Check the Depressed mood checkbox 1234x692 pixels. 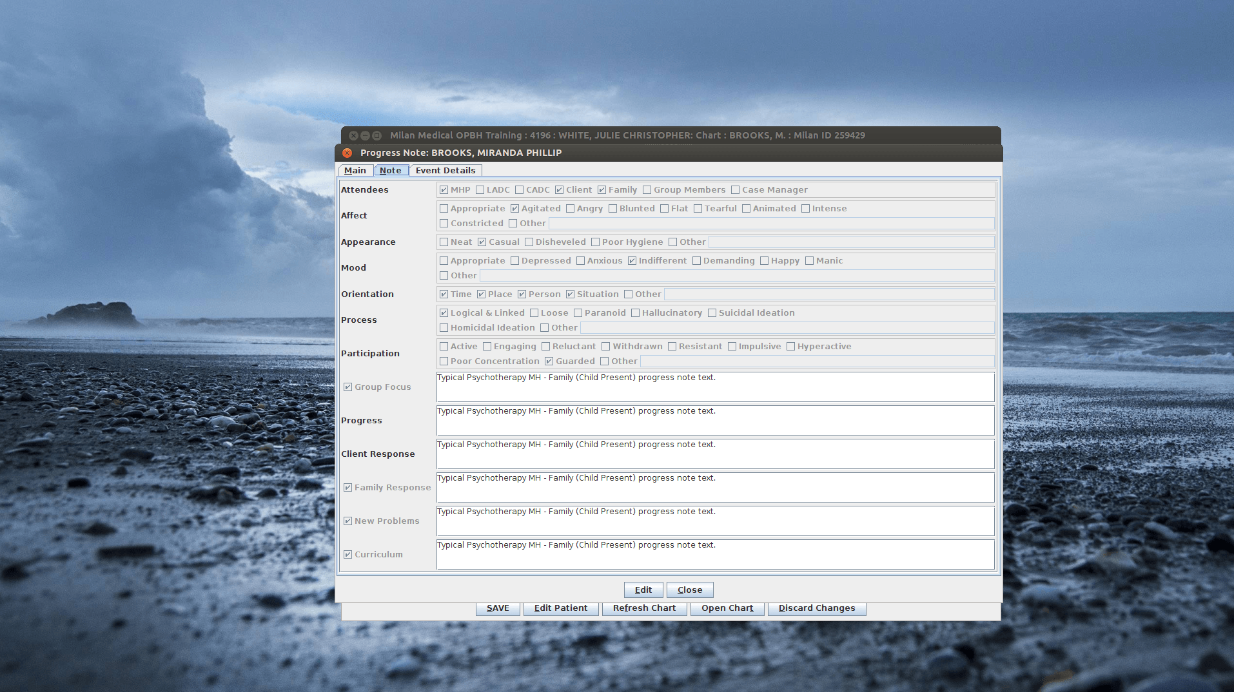coord(514,260)
